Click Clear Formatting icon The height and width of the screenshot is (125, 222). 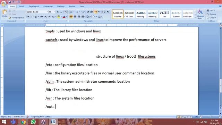coord(66,12)
